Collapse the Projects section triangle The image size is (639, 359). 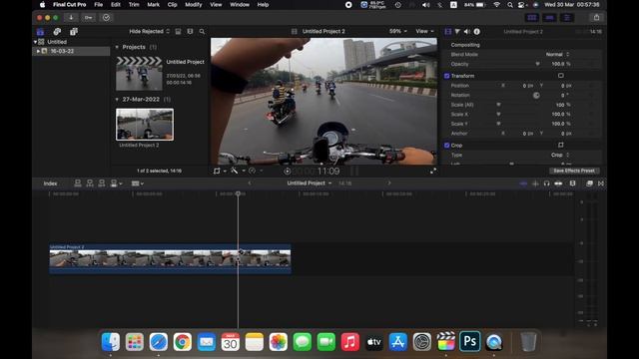click(117, 47)
